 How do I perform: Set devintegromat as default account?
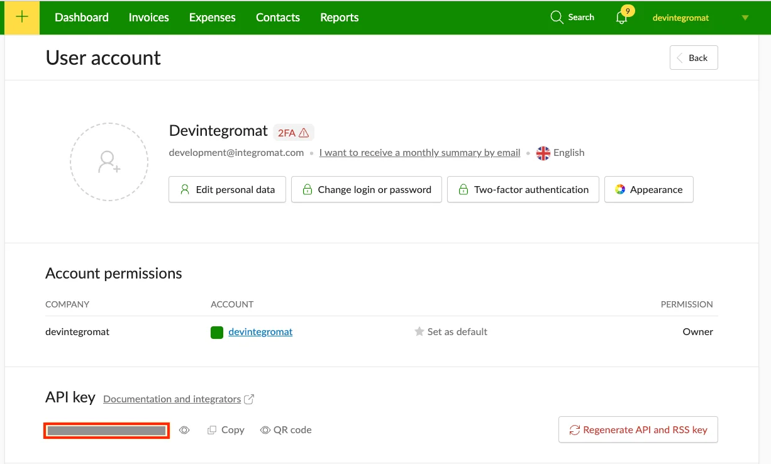(x=451, y=332)
